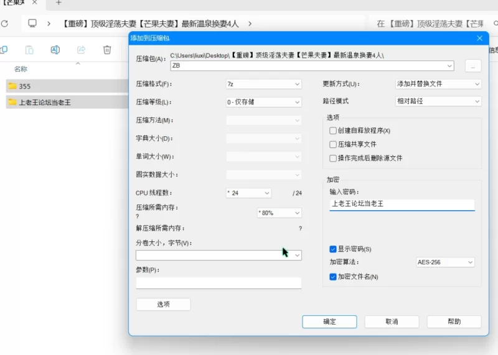498x355 pixels.
Task: Click the refresh icon in address bar
Action: click(x=4, y=24)
